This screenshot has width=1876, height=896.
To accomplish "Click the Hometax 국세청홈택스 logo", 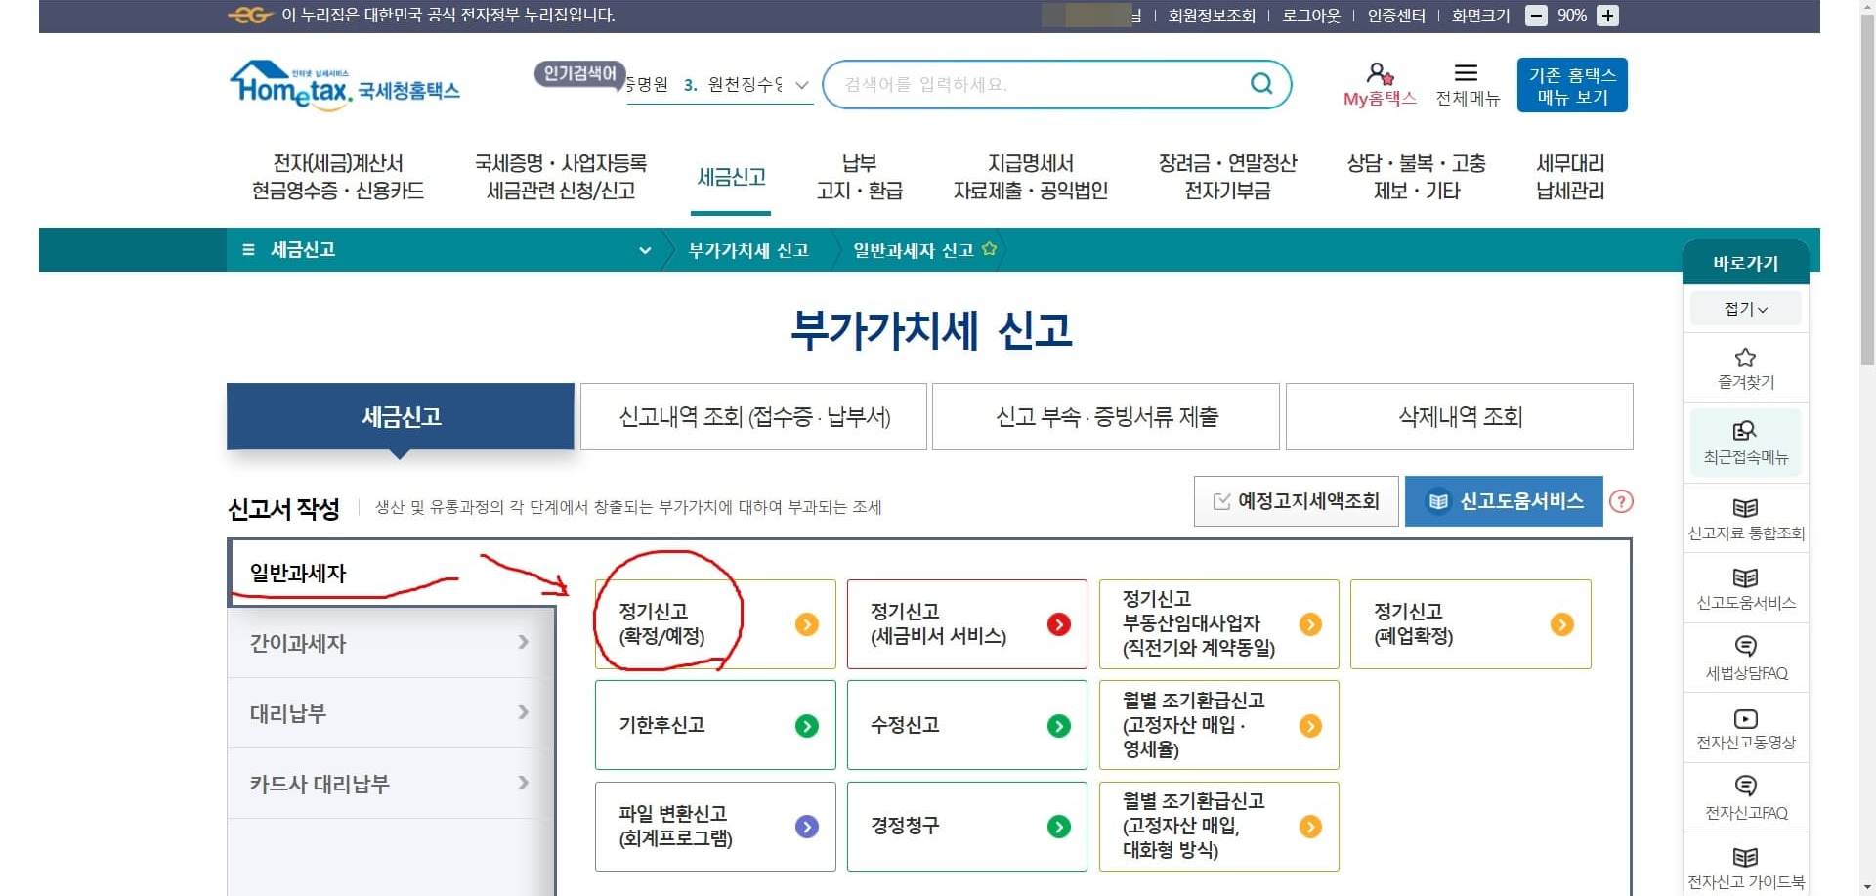I will point(344,85).
